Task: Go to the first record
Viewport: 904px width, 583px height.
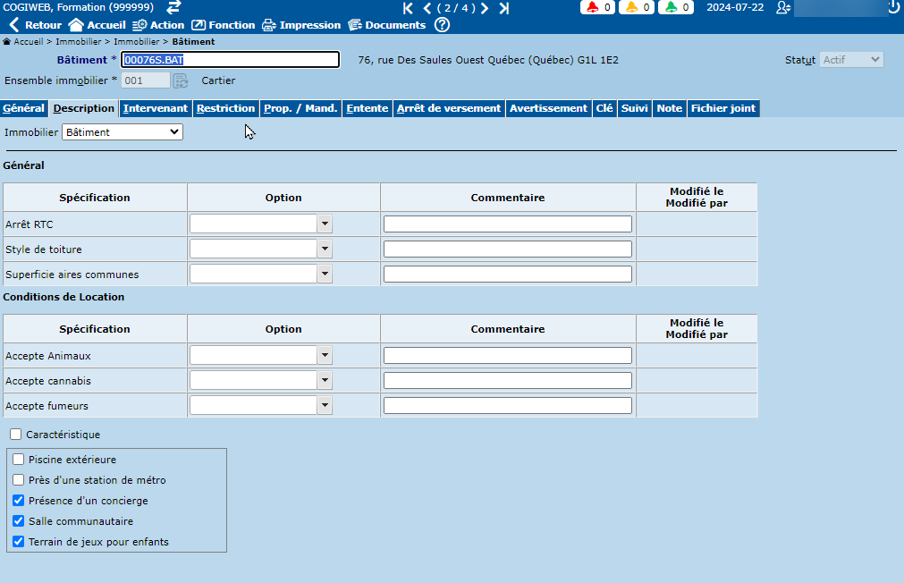Action: tap(409, 8)
